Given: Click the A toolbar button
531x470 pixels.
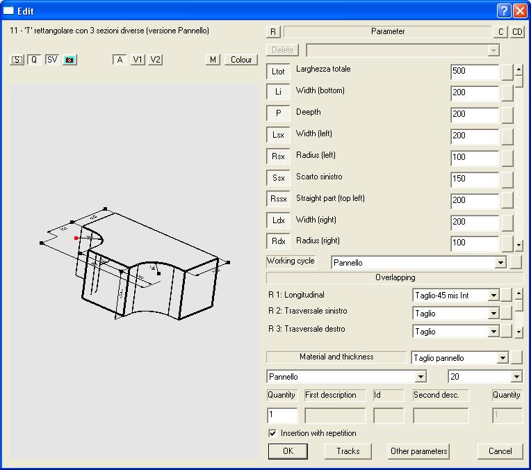Looking at the screenshot, I should (x=120, y=60).
